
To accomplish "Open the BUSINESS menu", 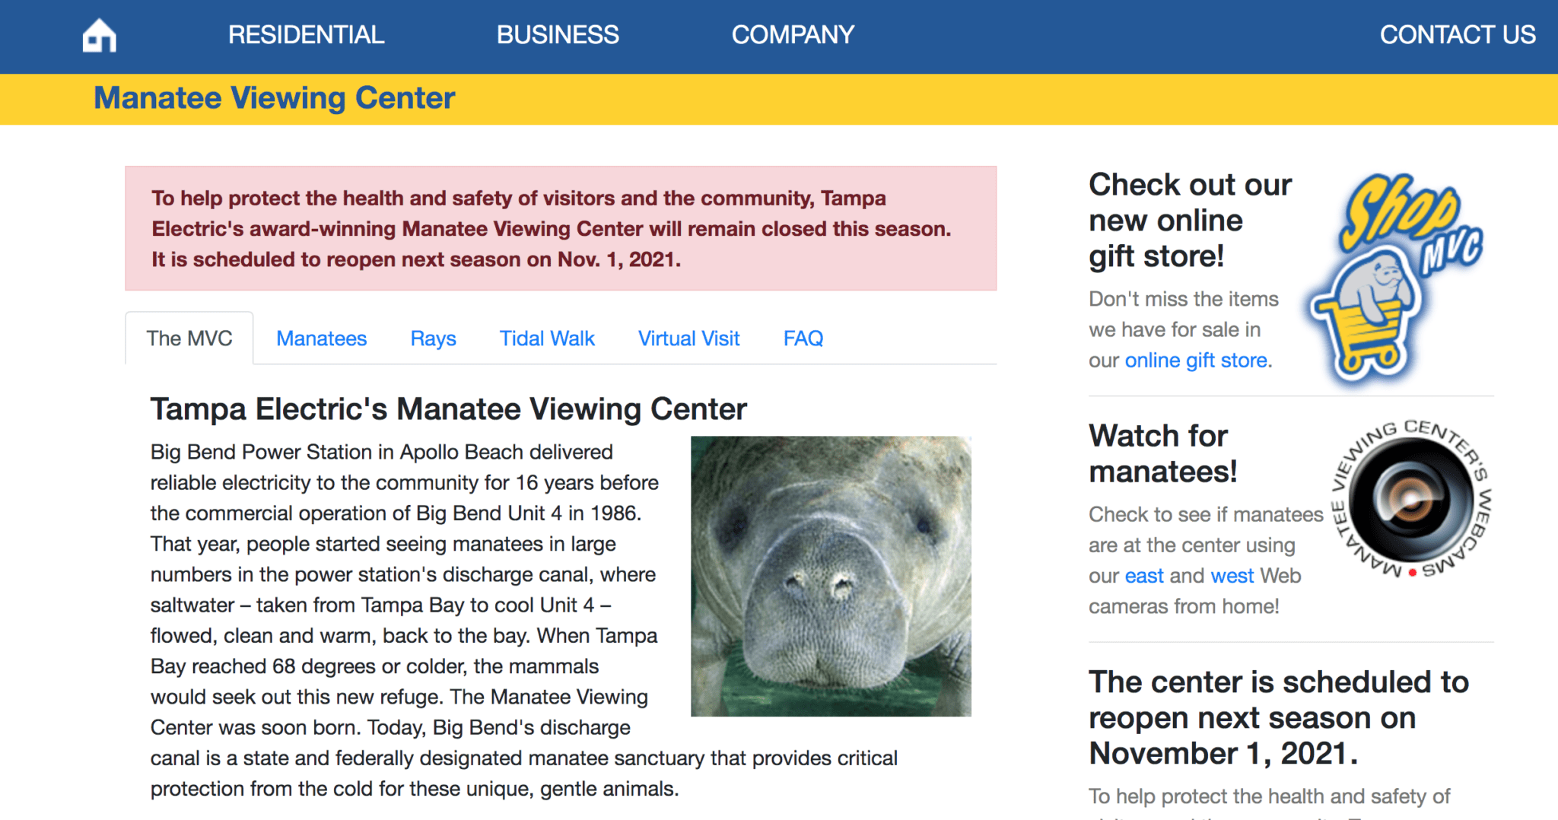I will click(558, 35).
